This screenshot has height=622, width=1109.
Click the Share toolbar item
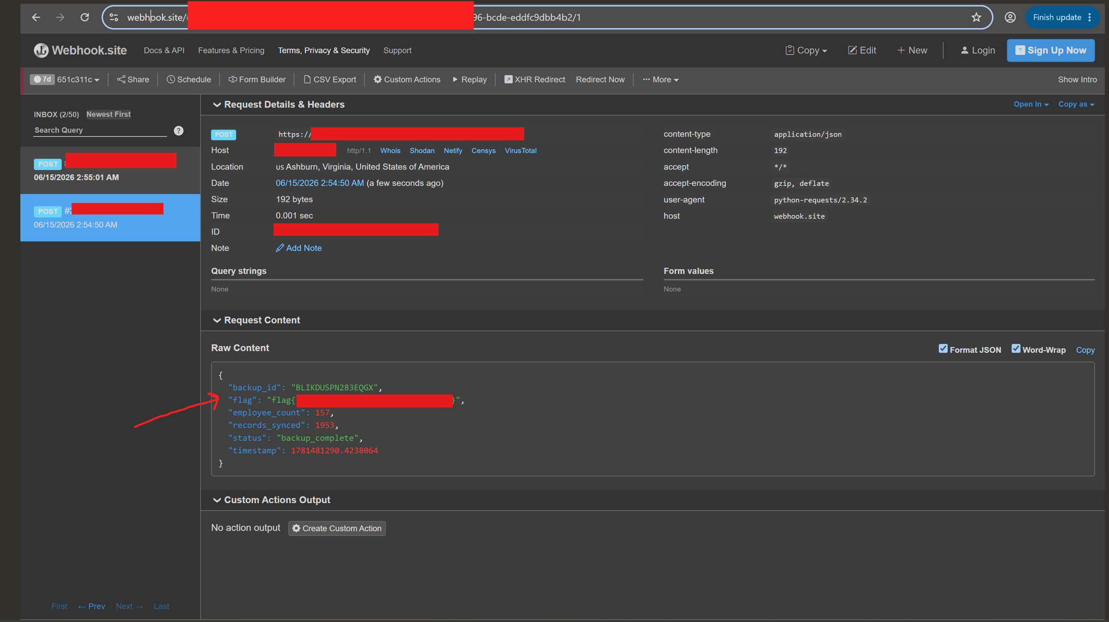click(x=133, y=79)
